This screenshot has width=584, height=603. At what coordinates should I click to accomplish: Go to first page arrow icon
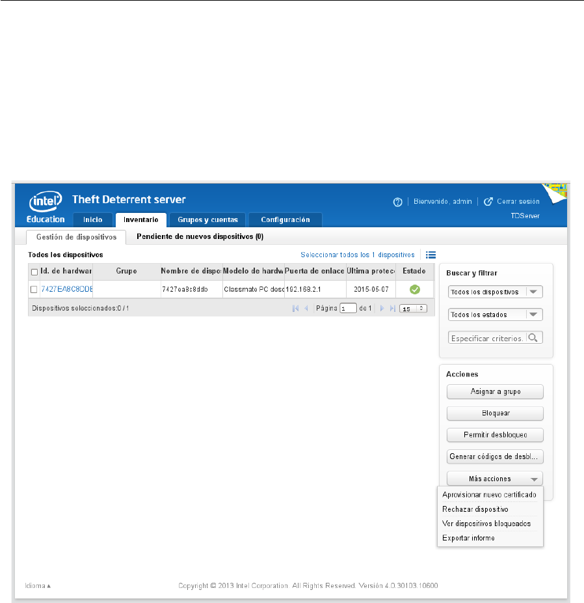295,309
